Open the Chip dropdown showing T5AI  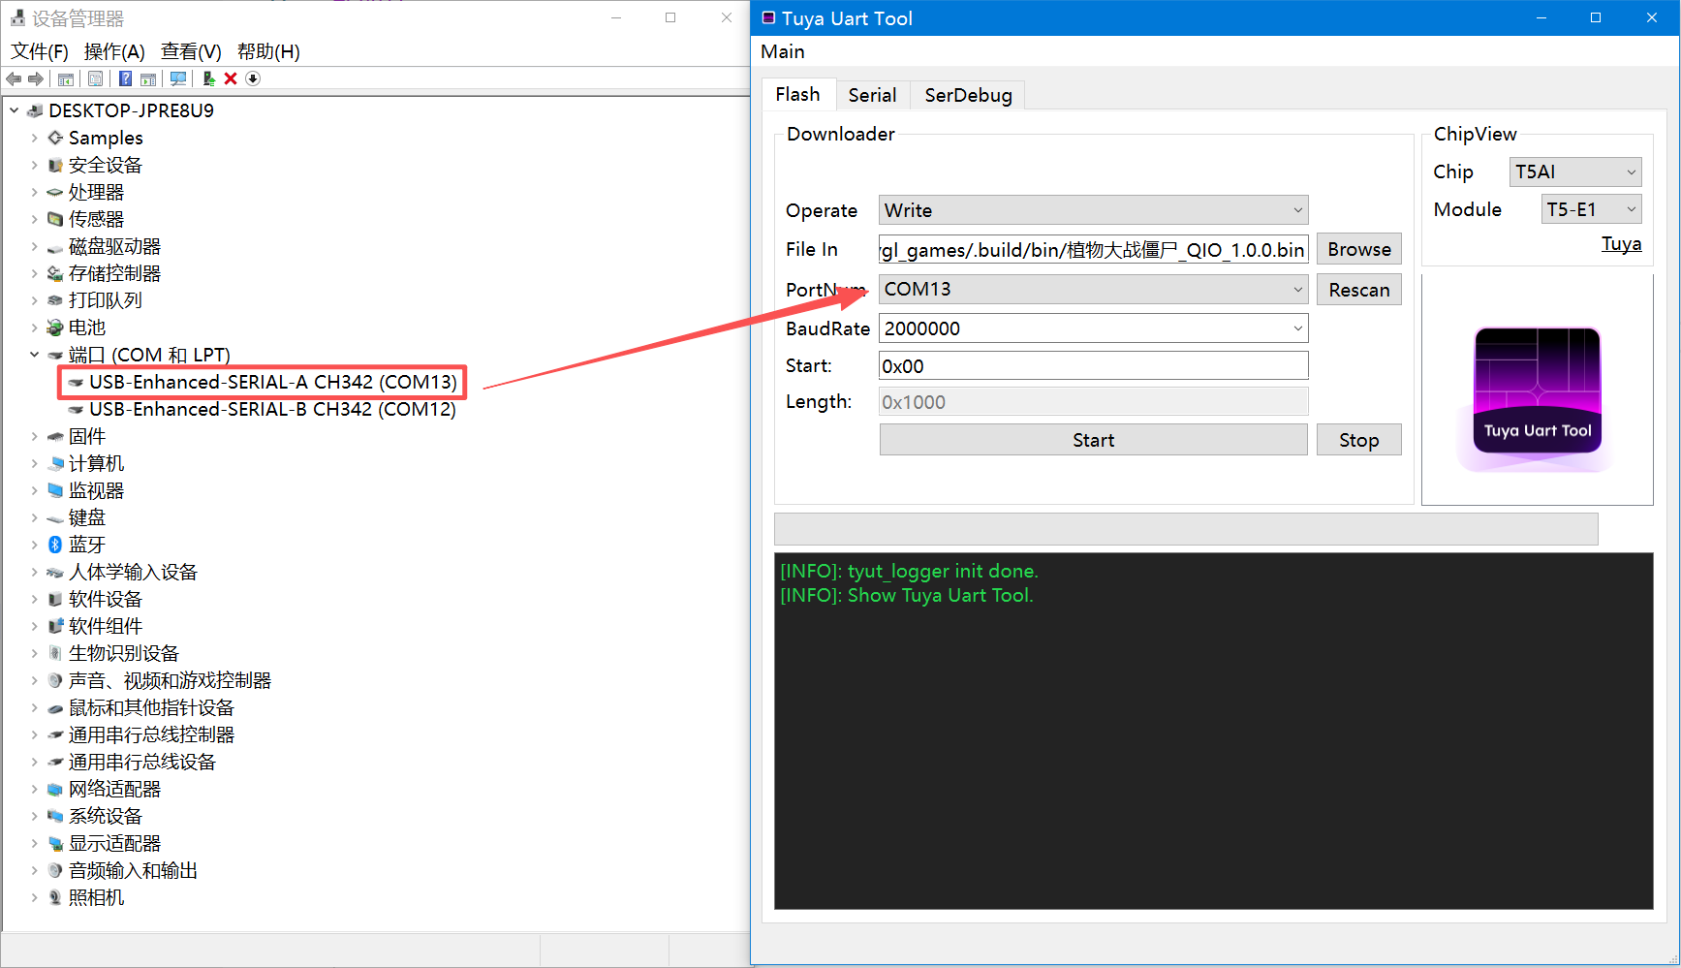coord(1574,172)
